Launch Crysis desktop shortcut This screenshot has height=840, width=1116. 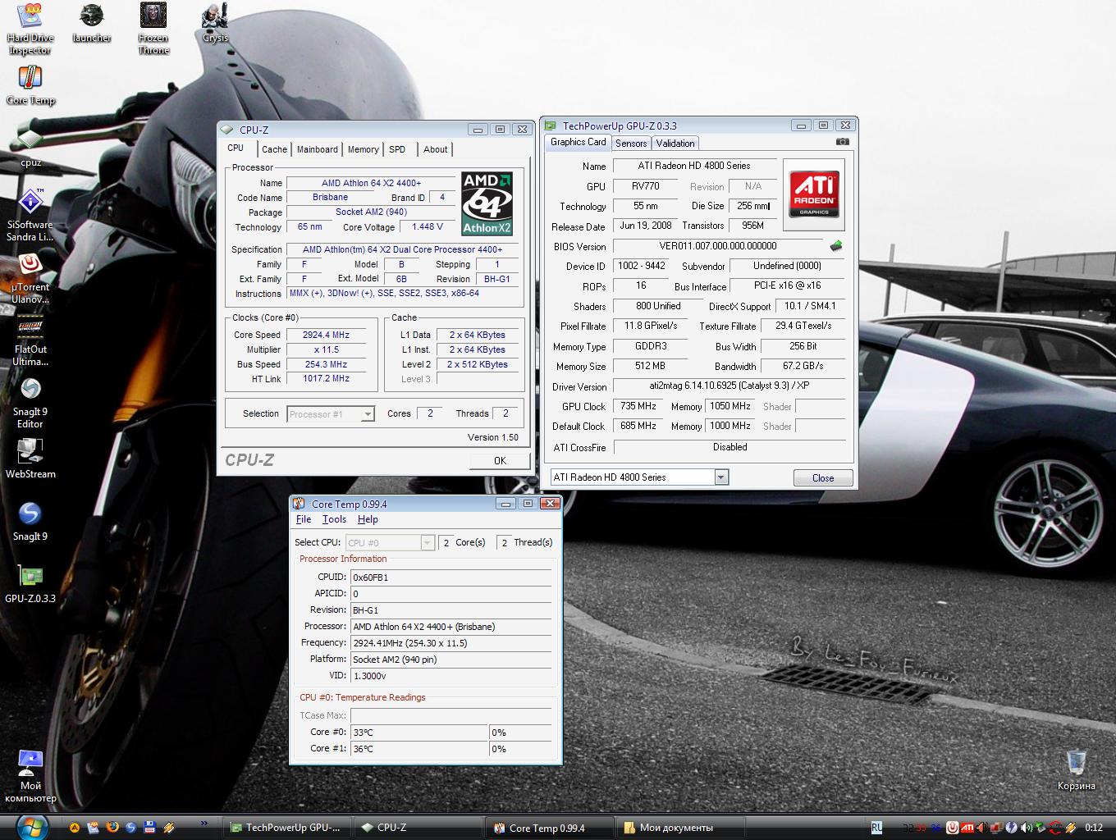(x=215, y=16)
